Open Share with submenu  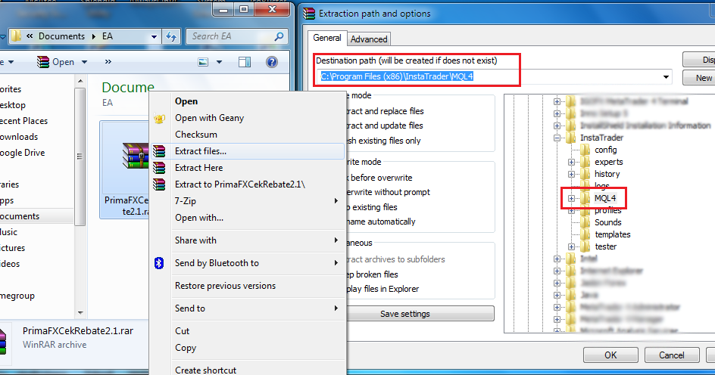pos(248,240)
